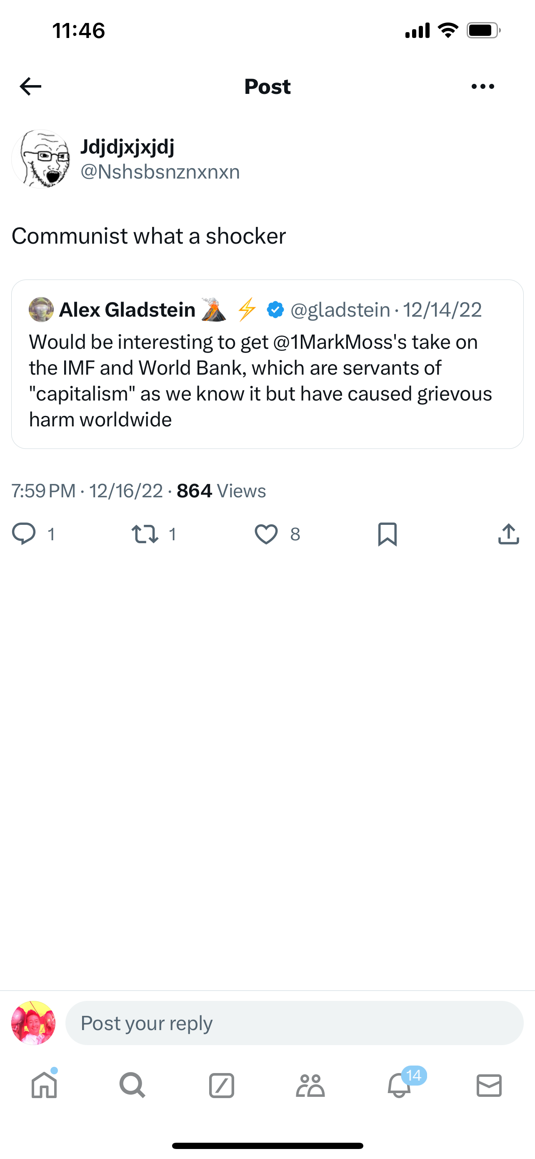Go to the Home tab

[44, 1086]
